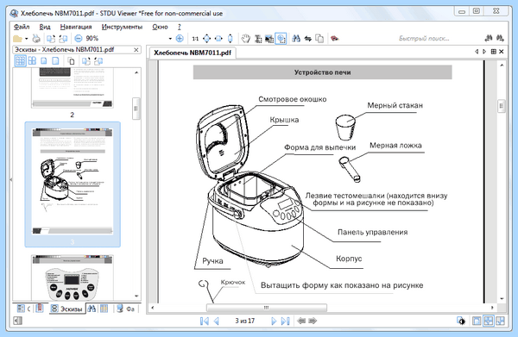Open the ? help menu
Screen dimensions: 518x337
pyautogui.click(x=180, y=27)
